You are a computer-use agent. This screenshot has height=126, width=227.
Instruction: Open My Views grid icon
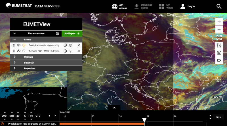[161, 6]
